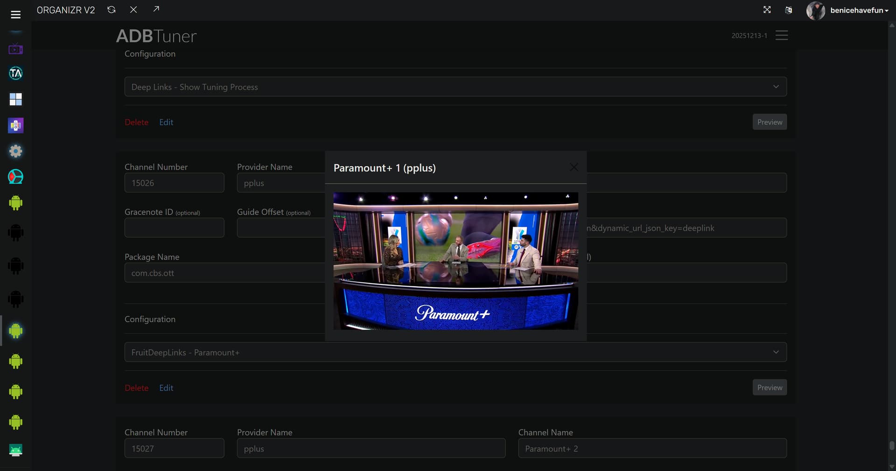The width and height of the screenshot is (896, 471).
Task: Open the Organizr hamburger menu
Action: coord(15,15)
